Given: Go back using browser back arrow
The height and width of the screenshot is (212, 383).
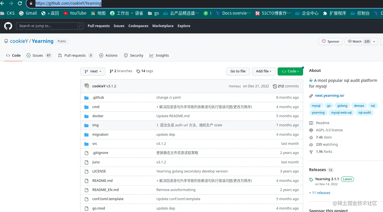Looking at the screenshot, I should (2, 3).
